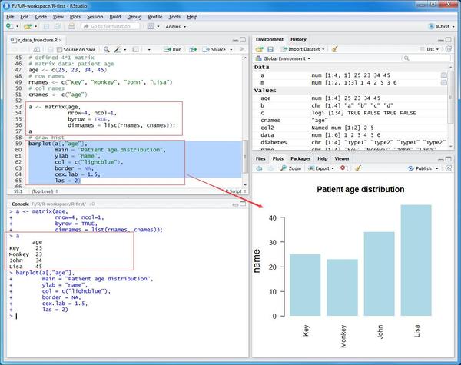Open the recent files dropdown arrow
The image size is (461, 365).
coord(35,26)
